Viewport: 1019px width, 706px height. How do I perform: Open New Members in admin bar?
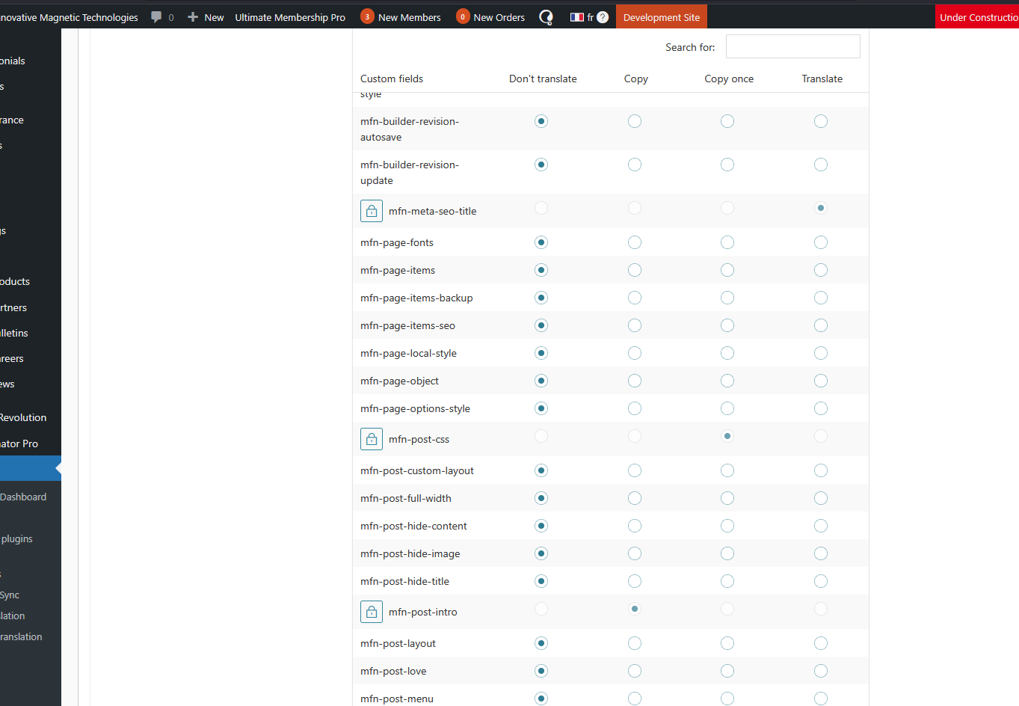coord(401,17)
